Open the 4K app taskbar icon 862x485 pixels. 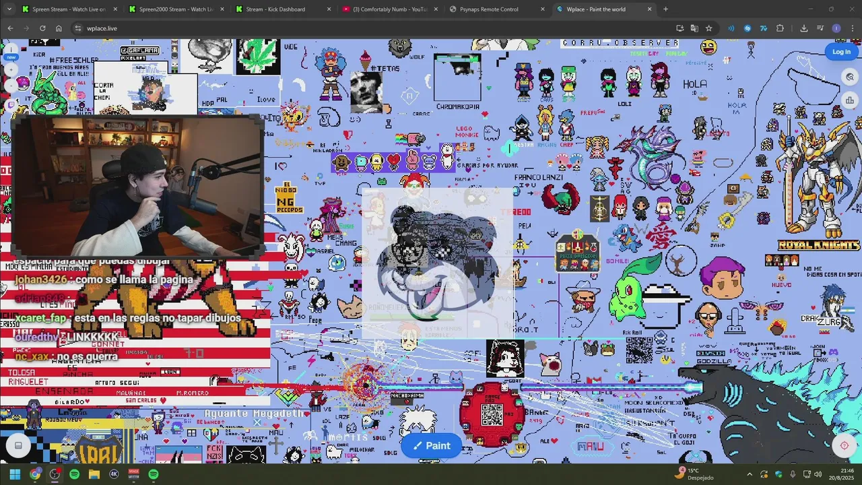tap(114, 474)
